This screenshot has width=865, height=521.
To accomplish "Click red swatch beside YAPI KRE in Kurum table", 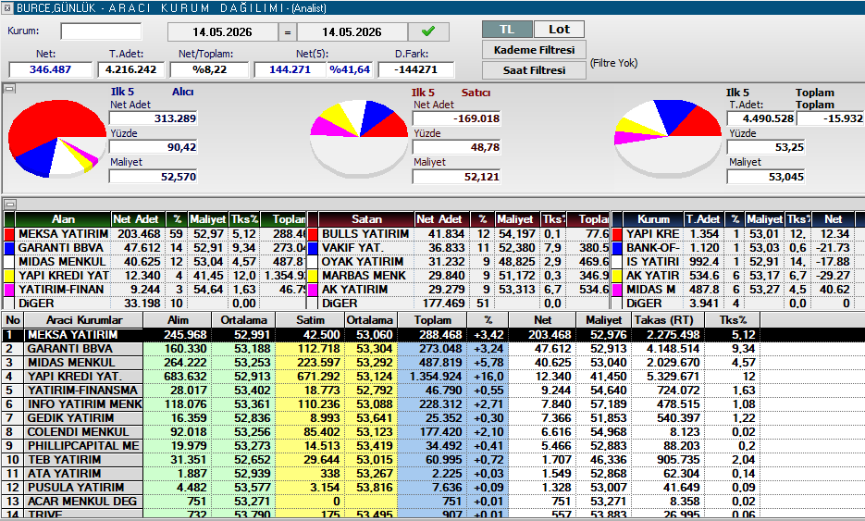I will (x=617, y=234).
